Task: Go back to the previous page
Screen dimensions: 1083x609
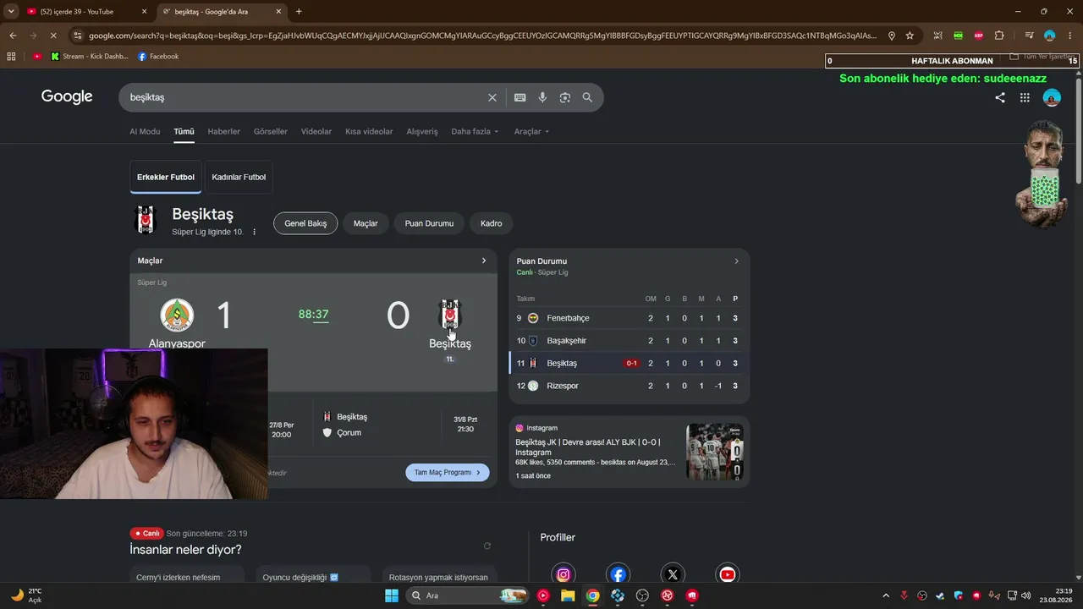Action: [13, 36]
